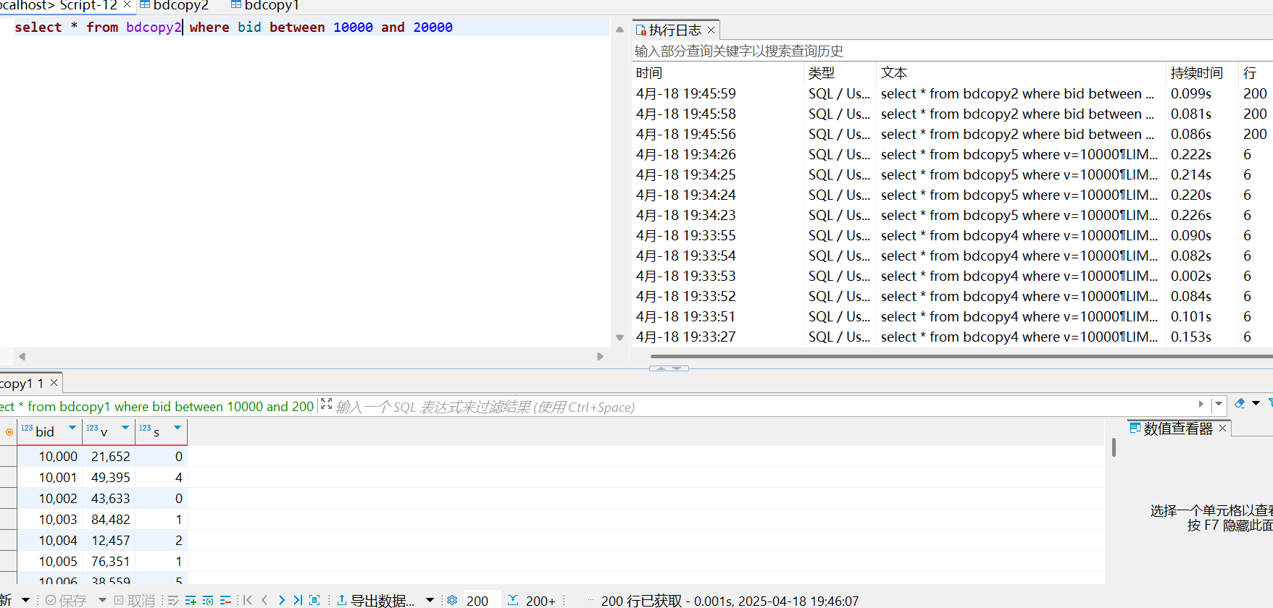Screen dimensions: 1273x608
Task: Click the expand filter panel icon
Action: [326, 404]
